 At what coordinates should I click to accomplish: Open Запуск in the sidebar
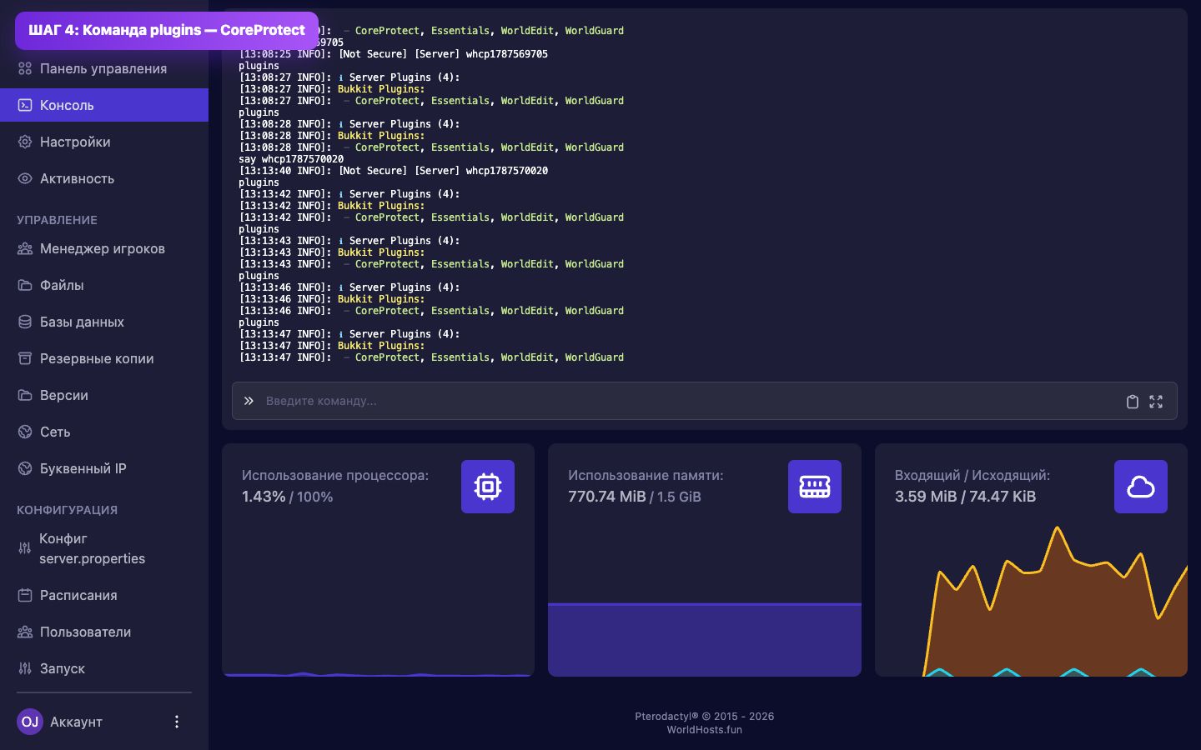point(104,668)
